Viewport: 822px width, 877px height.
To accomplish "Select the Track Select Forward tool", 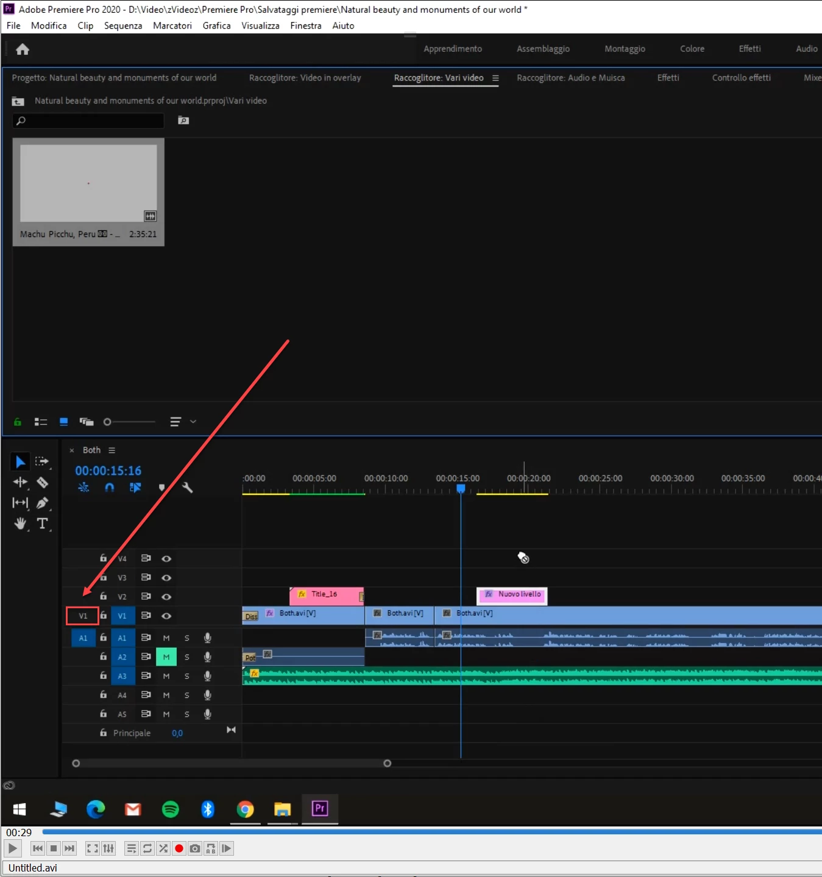I will click(42, 461).
